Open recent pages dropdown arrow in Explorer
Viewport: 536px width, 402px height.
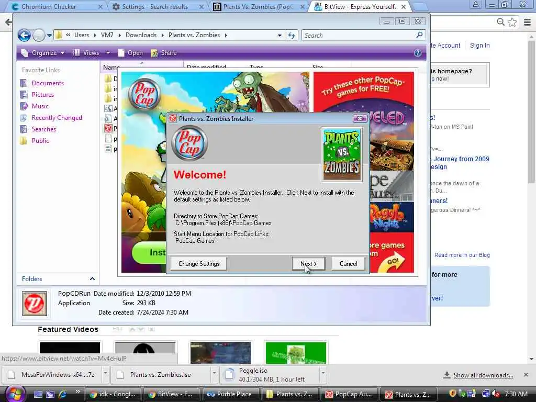(49, 35)
